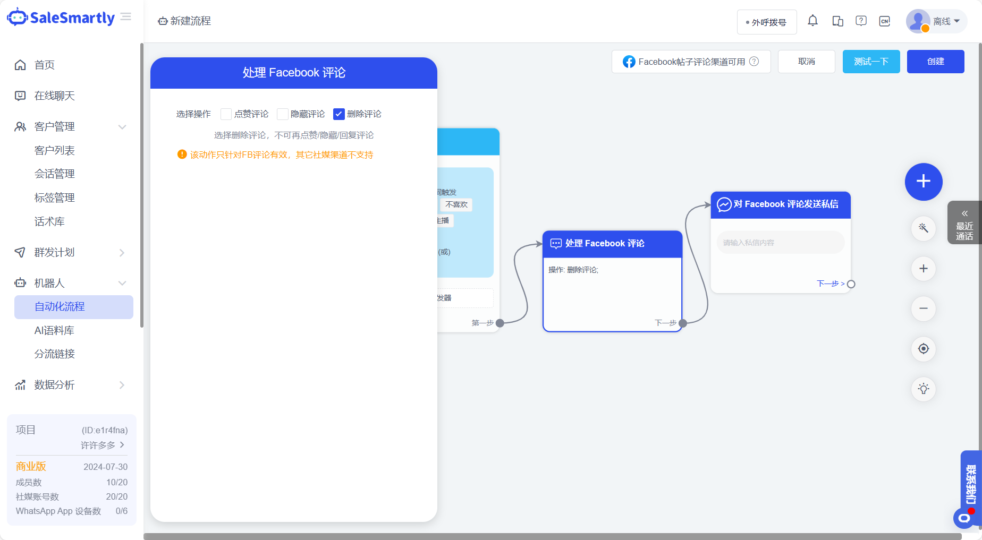This screenshot has height=540, width=982.
Task: Click the 操作: 删除评论 text in node
Action: pos(573,270)
